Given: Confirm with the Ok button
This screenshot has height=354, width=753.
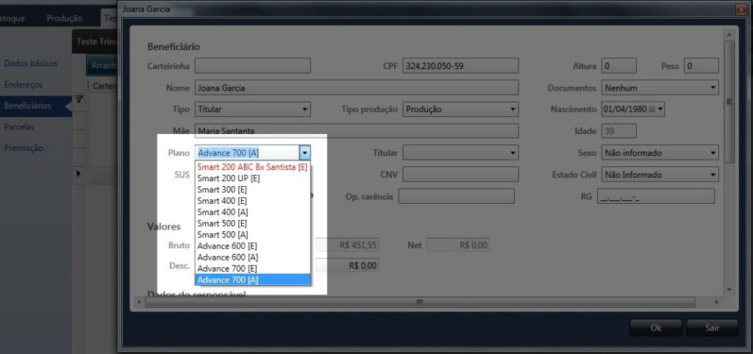Looking at the screenshot, I should click(x=655, y=328).
